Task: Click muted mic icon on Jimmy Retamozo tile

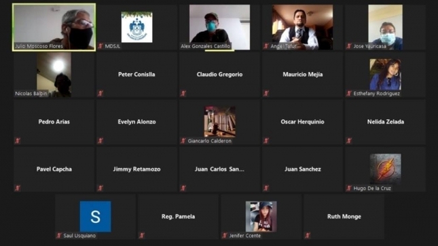Action: click(x=101, y=188)
